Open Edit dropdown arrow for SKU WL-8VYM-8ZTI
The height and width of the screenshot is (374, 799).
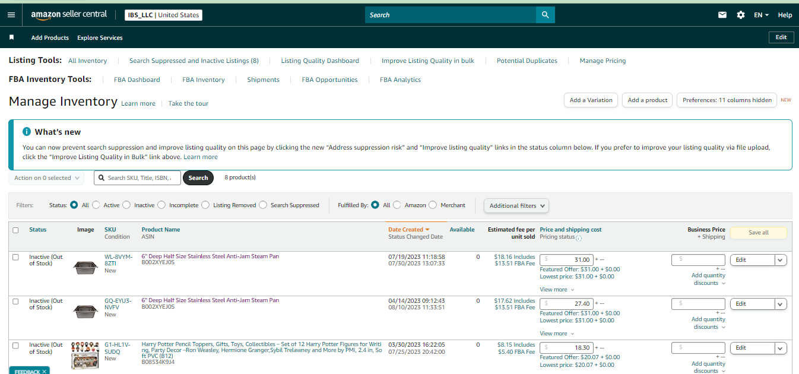click(781, 260)
